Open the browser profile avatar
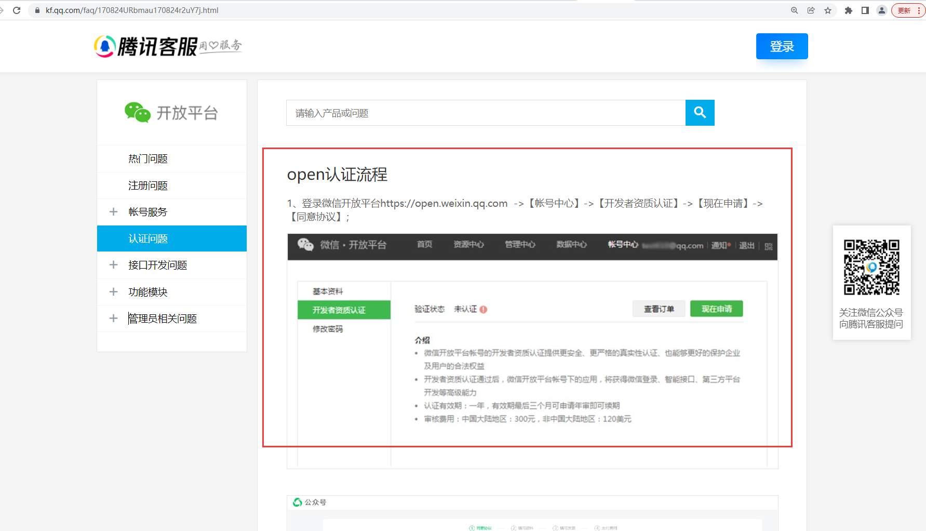 pos(882,10)
